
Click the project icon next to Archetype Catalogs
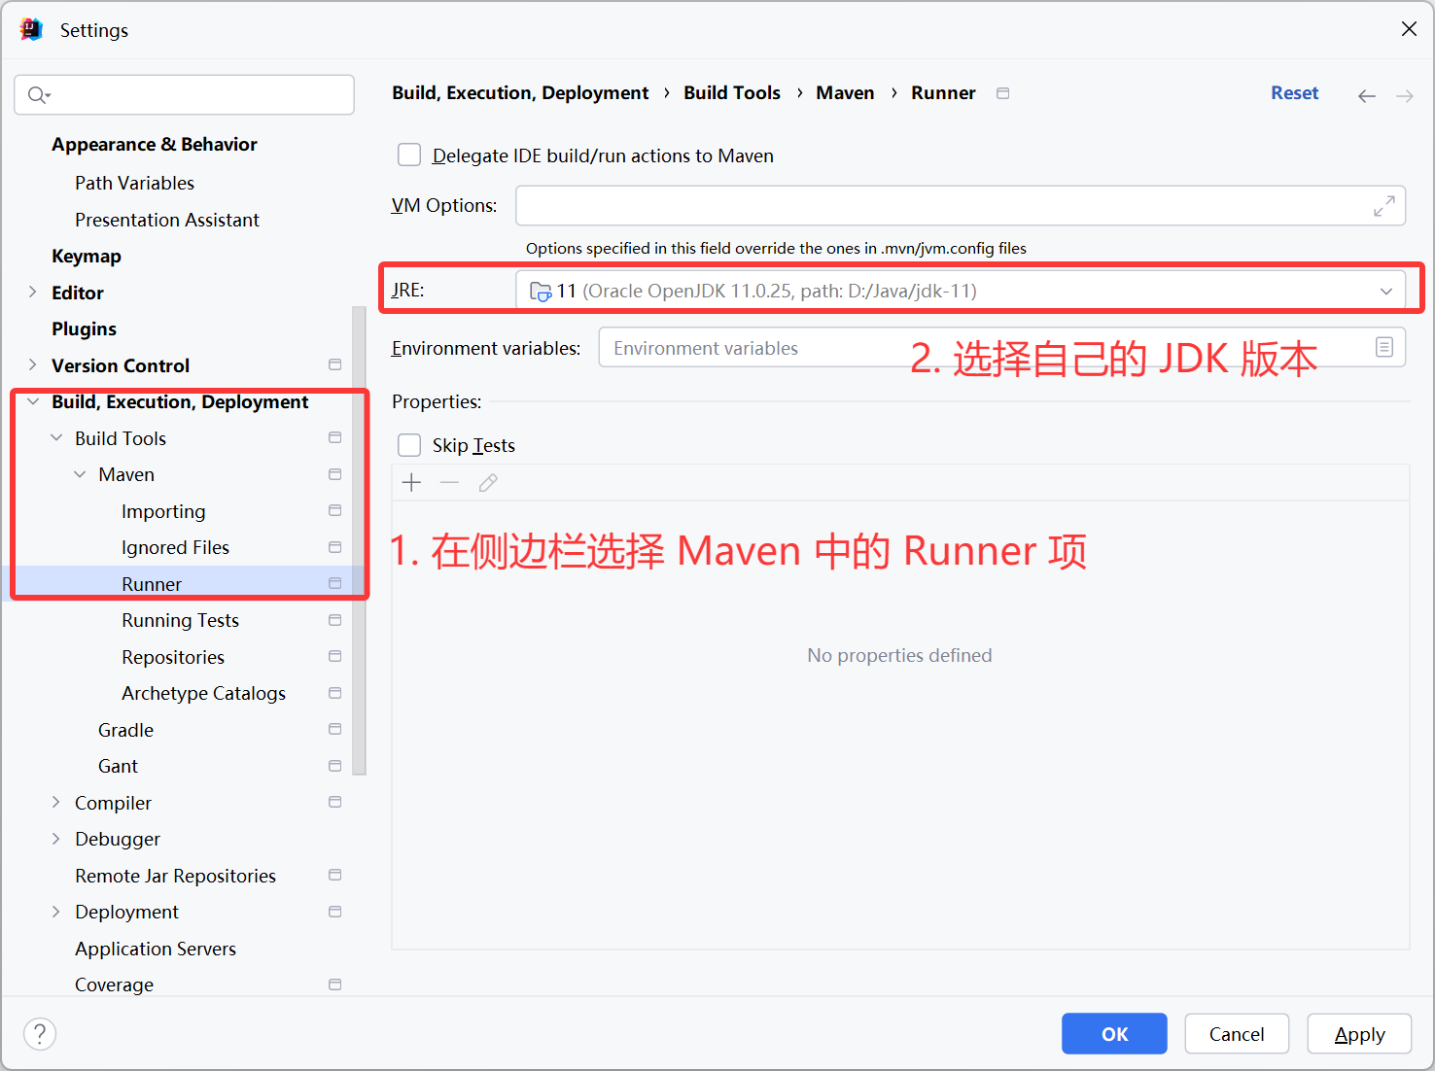335,693
